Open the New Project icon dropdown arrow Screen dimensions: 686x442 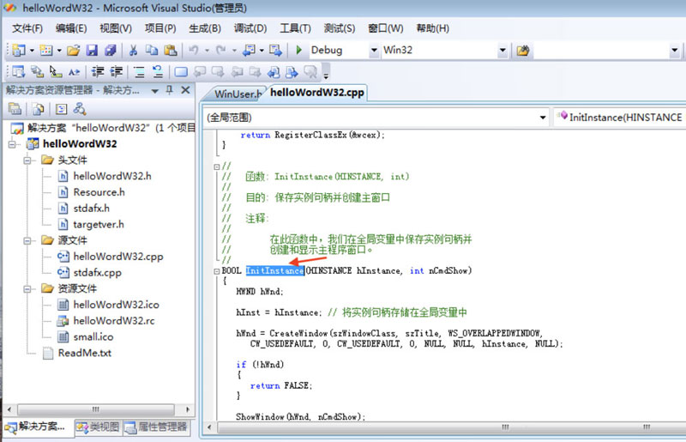(32, 51)
